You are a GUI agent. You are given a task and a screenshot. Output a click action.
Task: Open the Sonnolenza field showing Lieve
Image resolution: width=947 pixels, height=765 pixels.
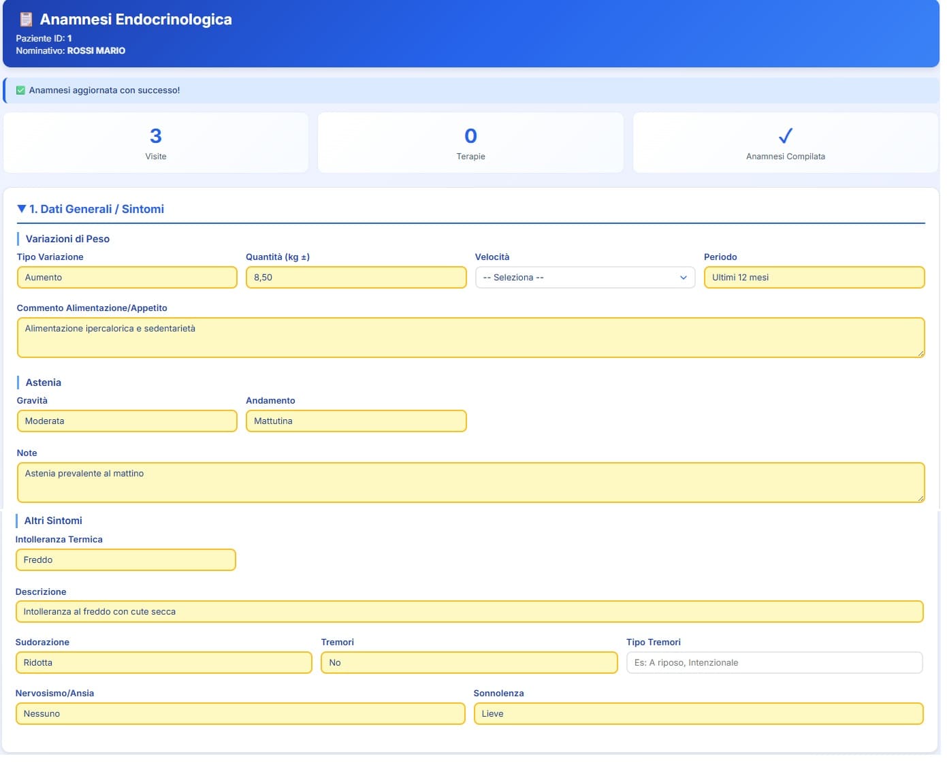[x=698, y=714]
